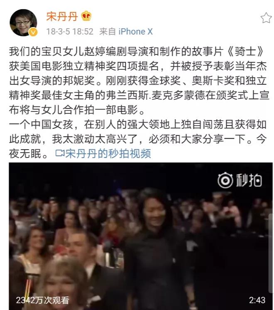Viewport: 274px width, 310px height.
Task: Click the post paragraph starting 我们的宝贝女儿
Action: click(x=139, y=81)
